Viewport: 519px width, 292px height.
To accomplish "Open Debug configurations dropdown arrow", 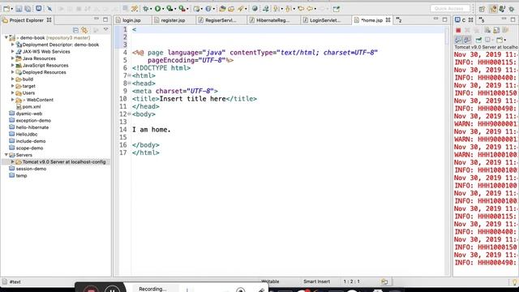I will [151, 9].
